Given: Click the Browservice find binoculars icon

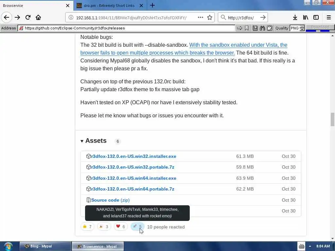Looking at the screenshot, I should [262, 28].
